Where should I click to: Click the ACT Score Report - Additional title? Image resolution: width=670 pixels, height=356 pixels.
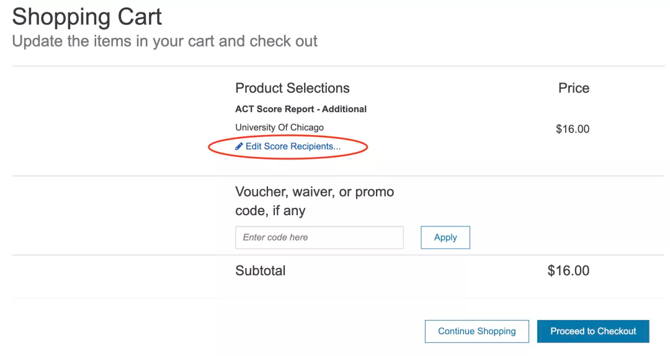(x=301, y=109)
